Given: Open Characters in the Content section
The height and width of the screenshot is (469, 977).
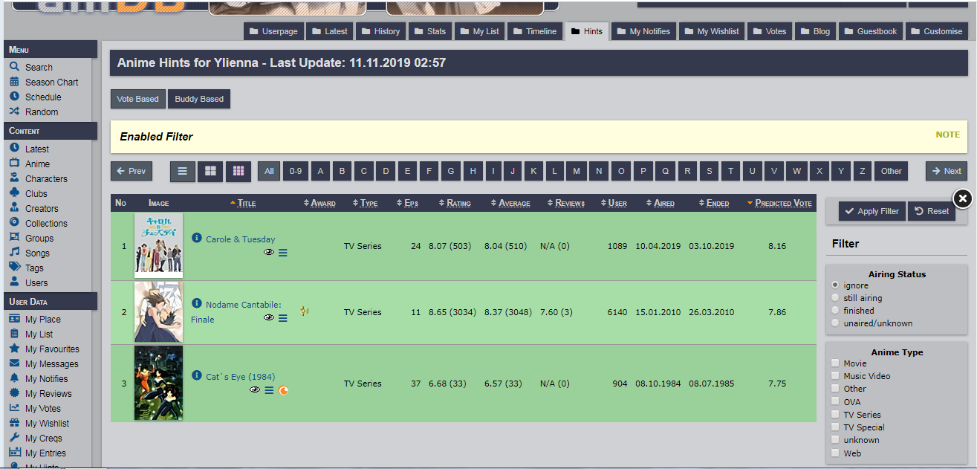Looking at the screenshot, I should click(x=46, y=178).
